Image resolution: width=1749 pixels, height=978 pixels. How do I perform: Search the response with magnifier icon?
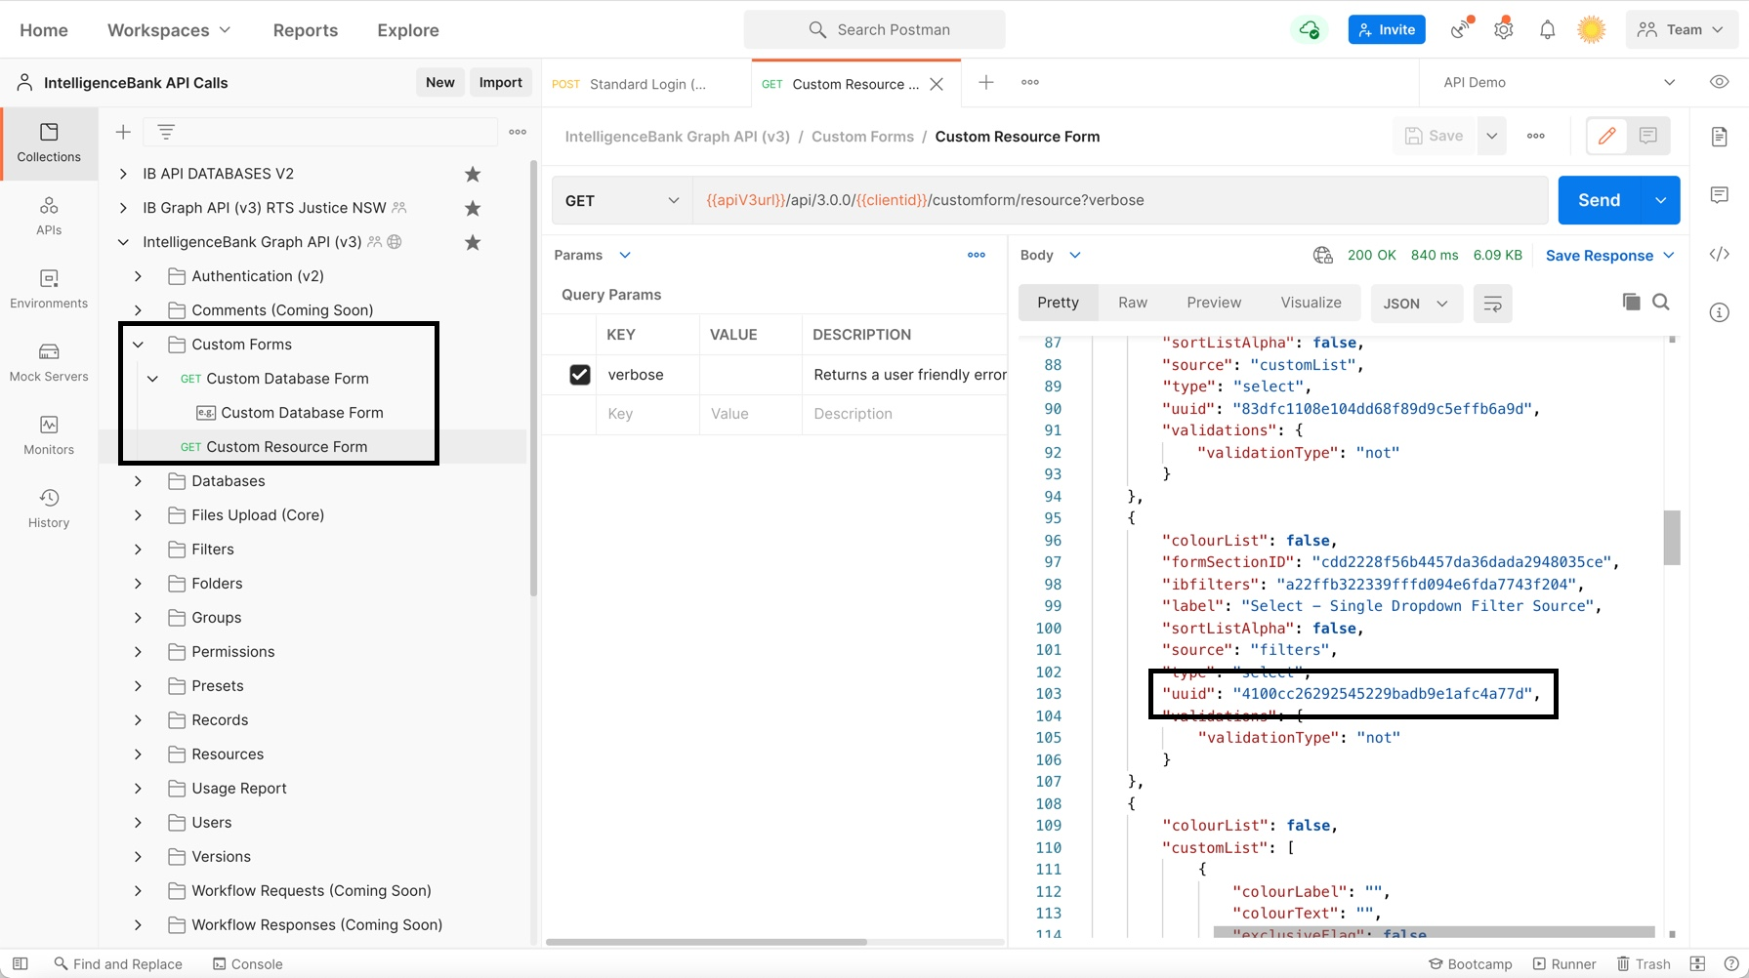1661,303
